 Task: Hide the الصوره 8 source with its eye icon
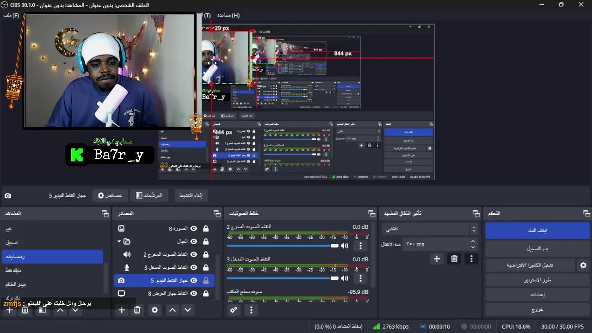pos(194,228)
